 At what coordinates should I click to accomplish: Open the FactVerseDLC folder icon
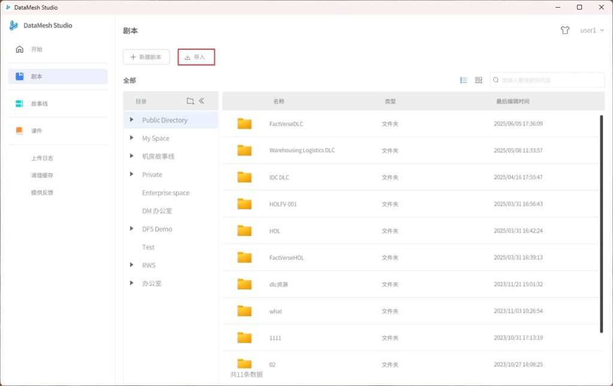click(x=244, y=124)
